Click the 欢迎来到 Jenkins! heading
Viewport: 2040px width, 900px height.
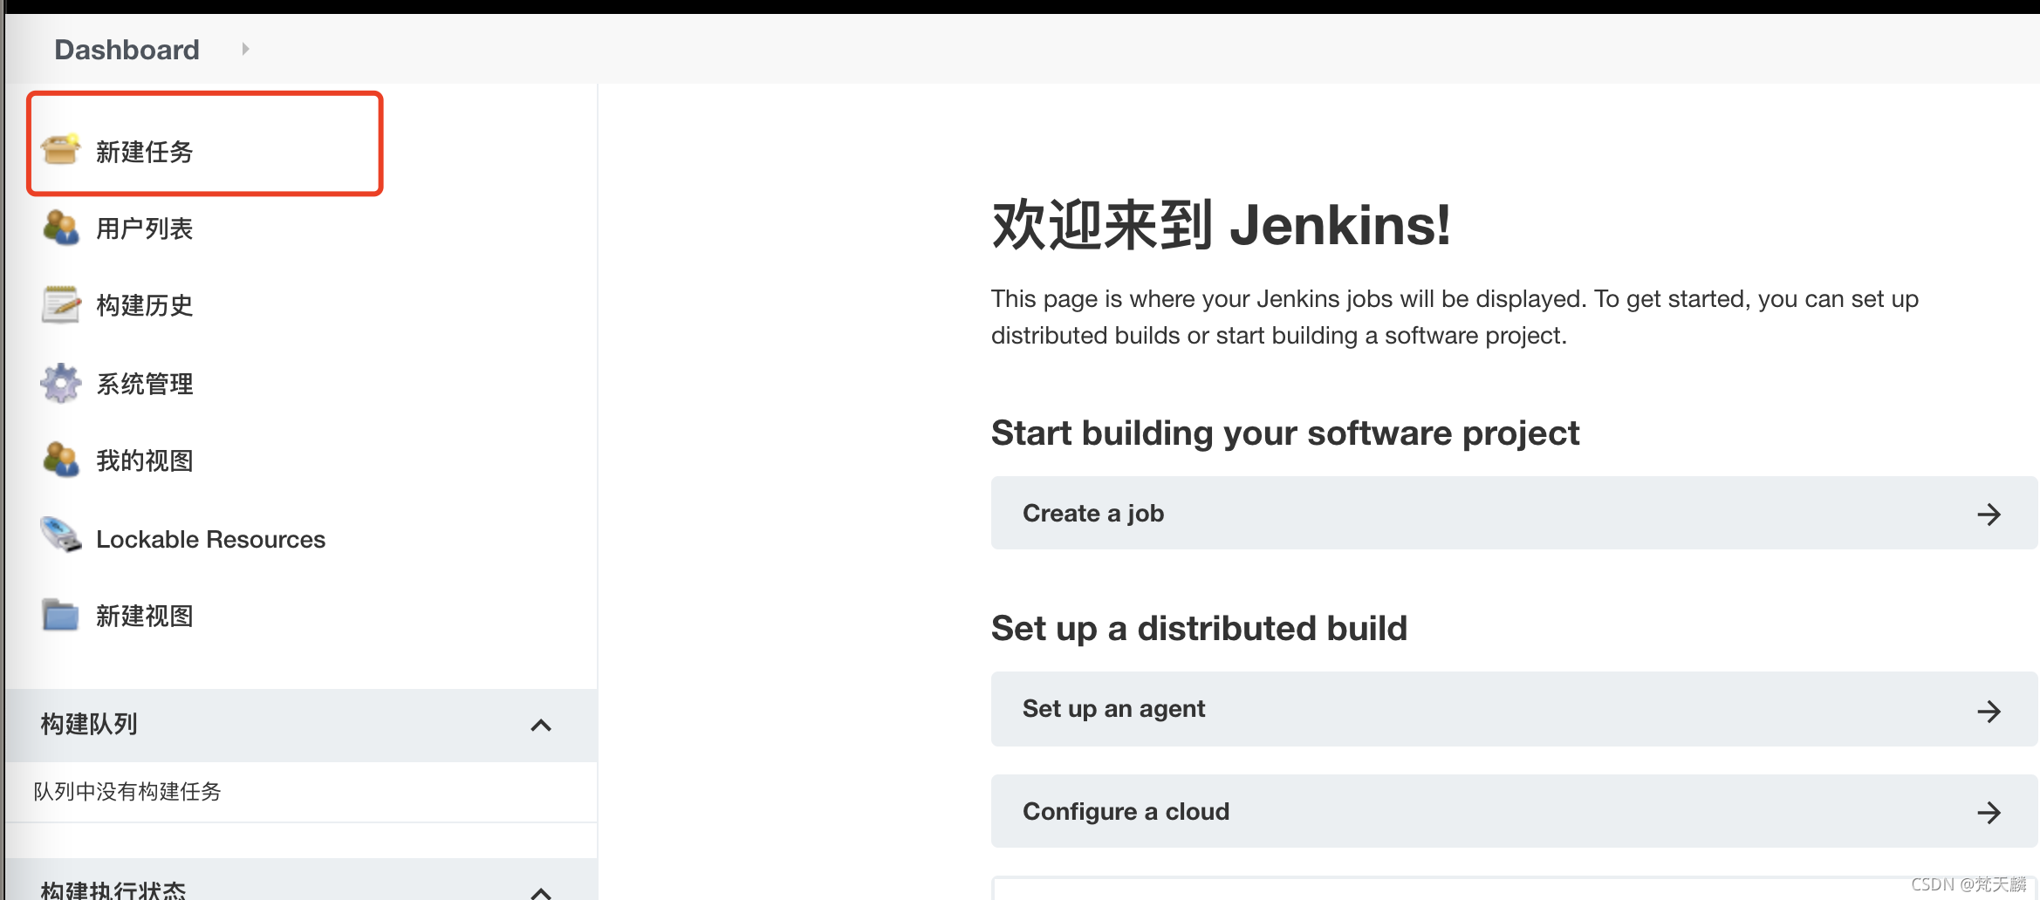click(1221, 225)
